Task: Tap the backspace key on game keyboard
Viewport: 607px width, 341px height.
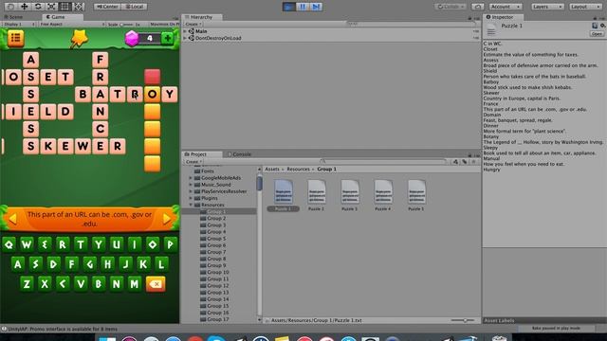Action: (x=156, y=284)
